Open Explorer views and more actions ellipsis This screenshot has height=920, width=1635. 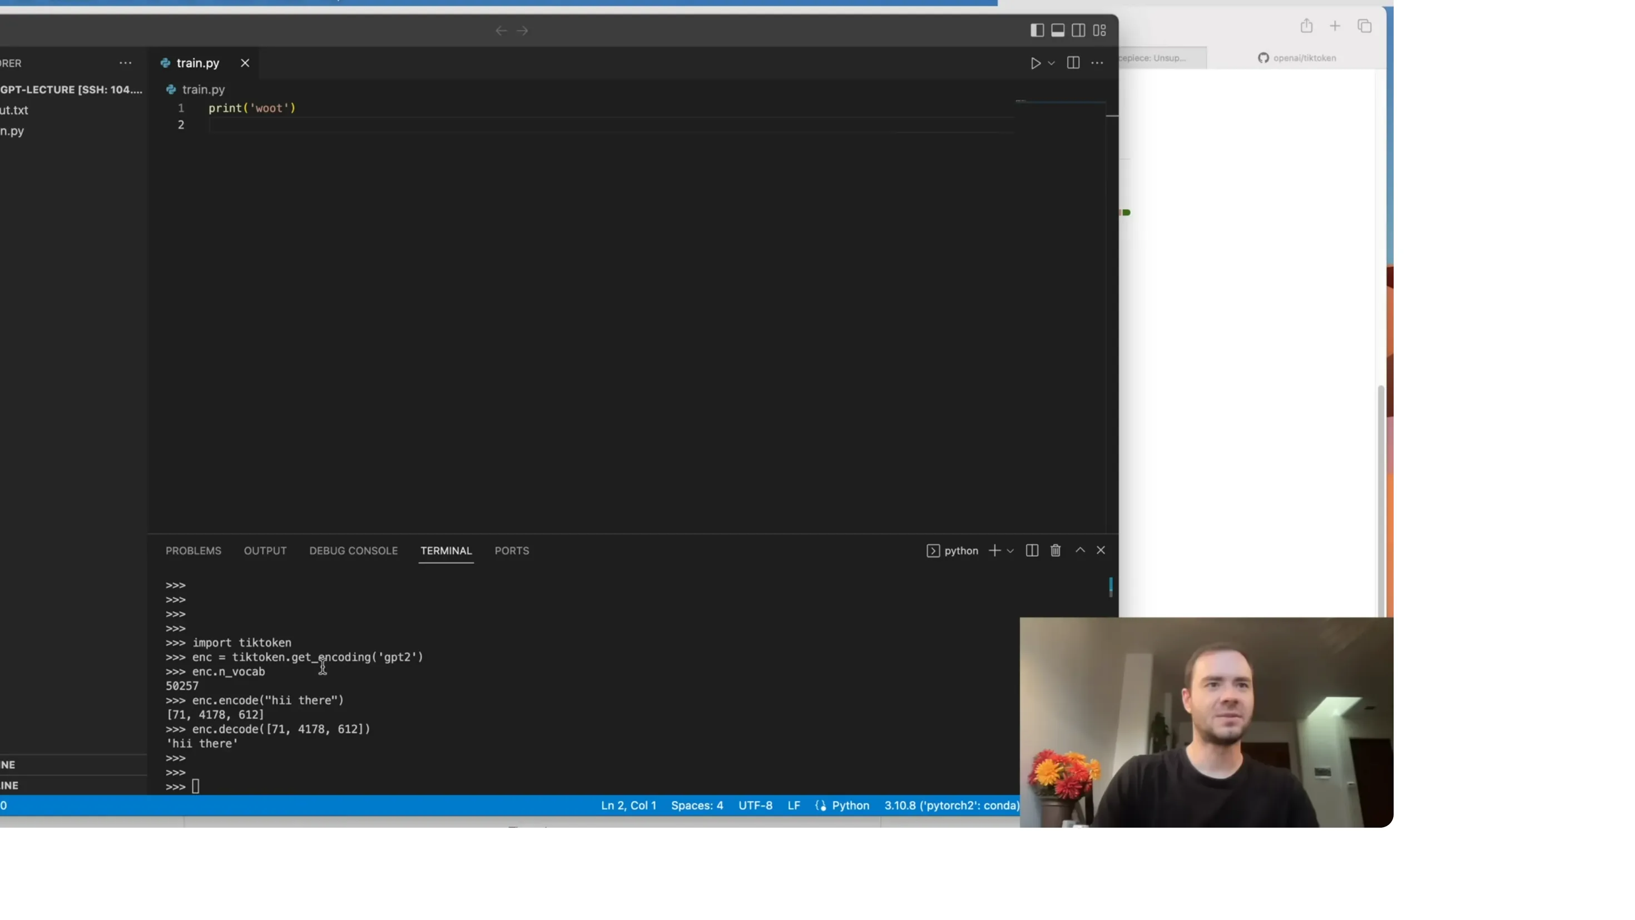[126, 63]
